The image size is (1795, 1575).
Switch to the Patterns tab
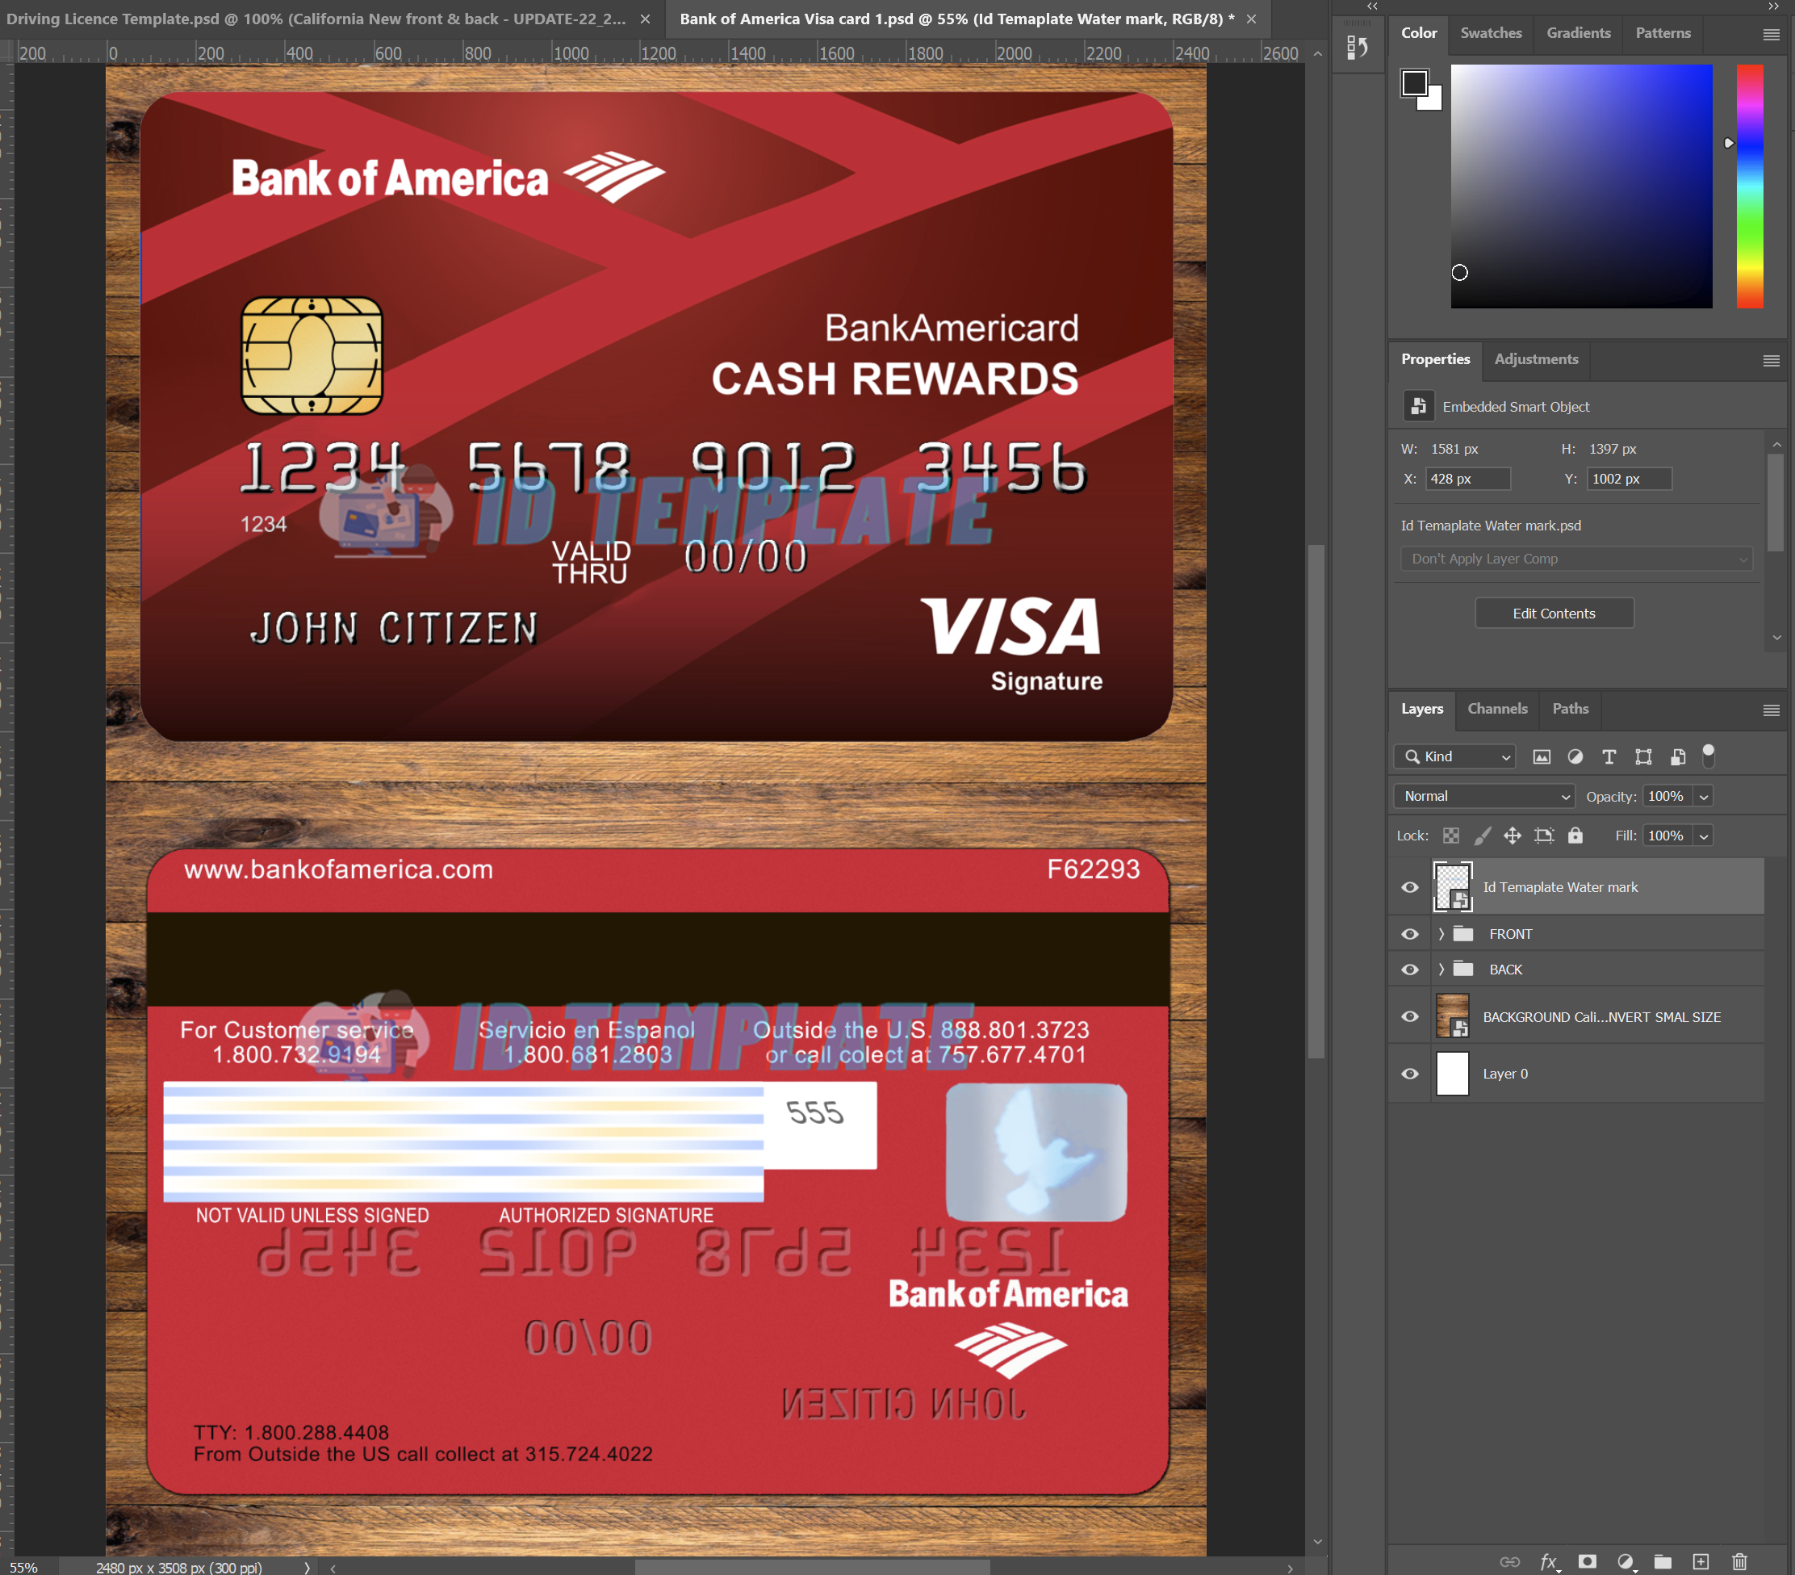click(x=1663, y=33)
